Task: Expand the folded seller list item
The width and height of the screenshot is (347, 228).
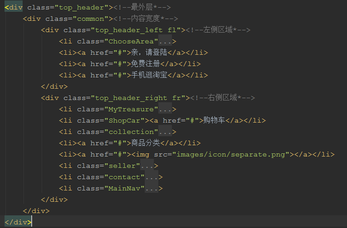Action: [147, 166]
